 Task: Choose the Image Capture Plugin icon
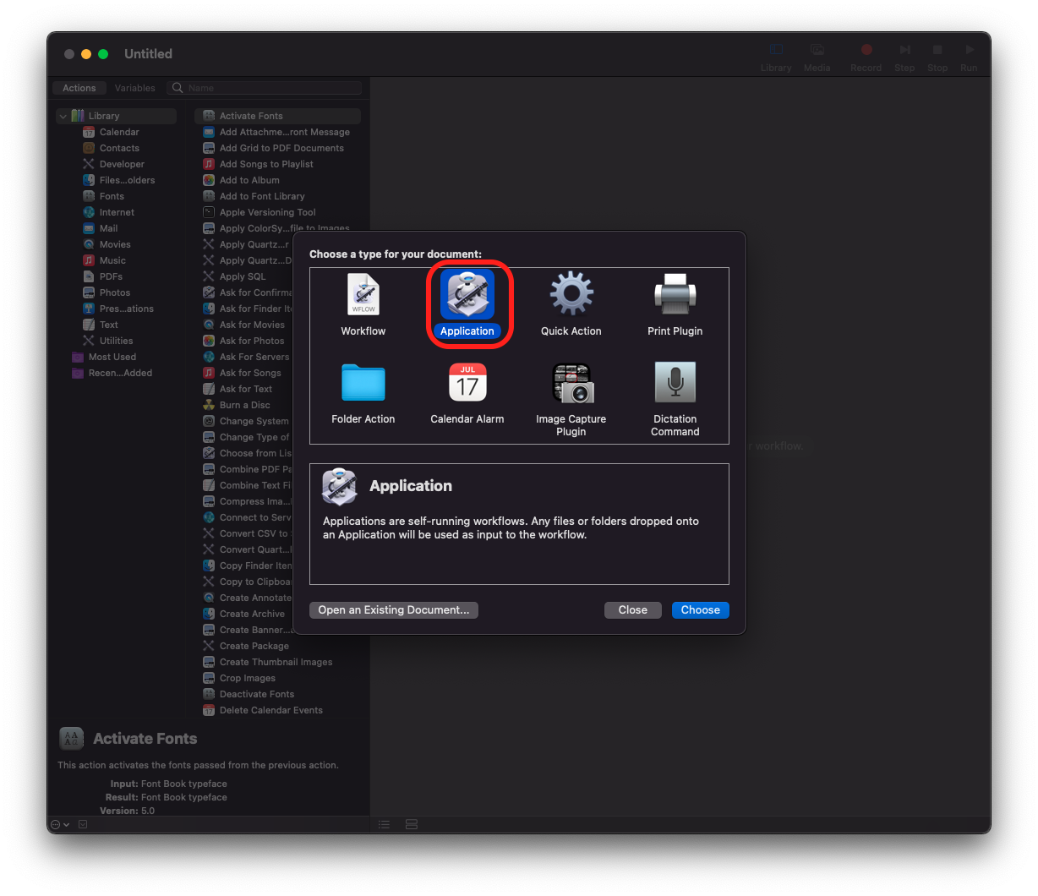(571, 383)
